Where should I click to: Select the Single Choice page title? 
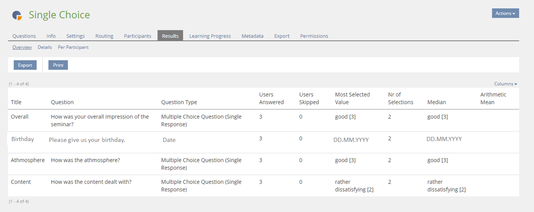click(59, 15)
